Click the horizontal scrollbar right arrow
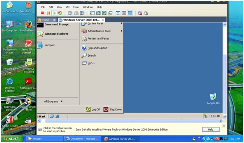The image size is (244, 143). pos(221,121)
